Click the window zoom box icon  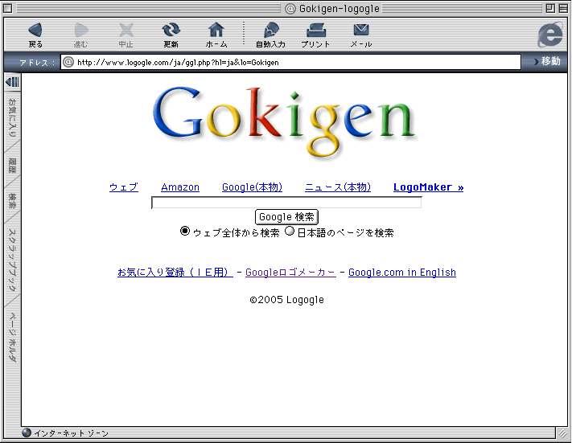[x=550, y=8]
